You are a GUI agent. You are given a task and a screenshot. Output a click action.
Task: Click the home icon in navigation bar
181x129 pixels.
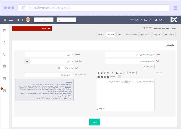[x=156, y=20]
